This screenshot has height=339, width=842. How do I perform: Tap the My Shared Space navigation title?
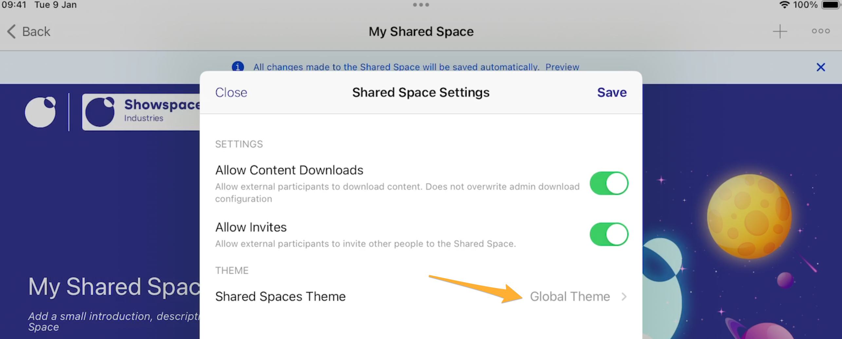click(x=421, y=32)
